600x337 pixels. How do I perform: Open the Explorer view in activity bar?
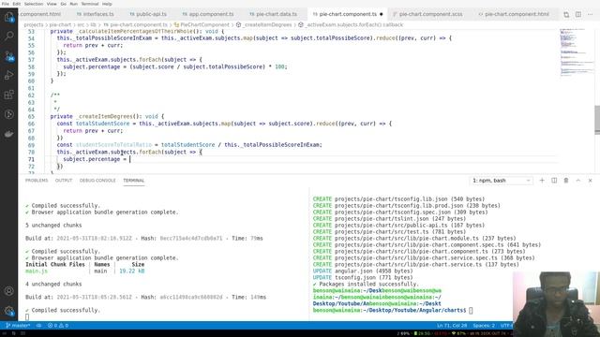(x=8, y=17)
